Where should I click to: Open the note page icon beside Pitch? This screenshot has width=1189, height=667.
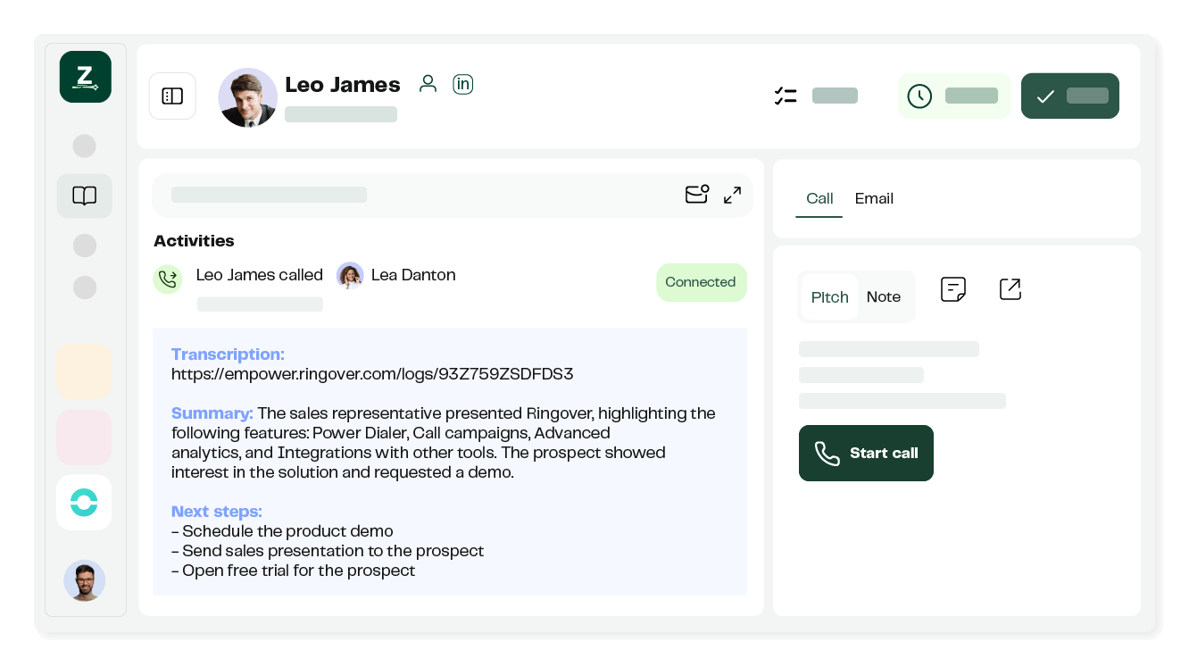click(x=952, y=288)
